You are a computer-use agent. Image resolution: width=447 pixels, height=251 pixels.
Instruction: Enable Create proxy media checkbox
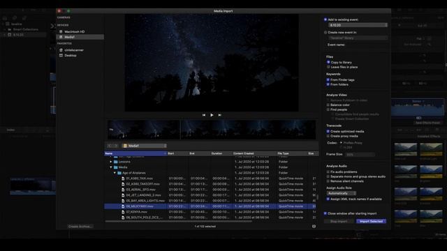click(x=328, y=136)
